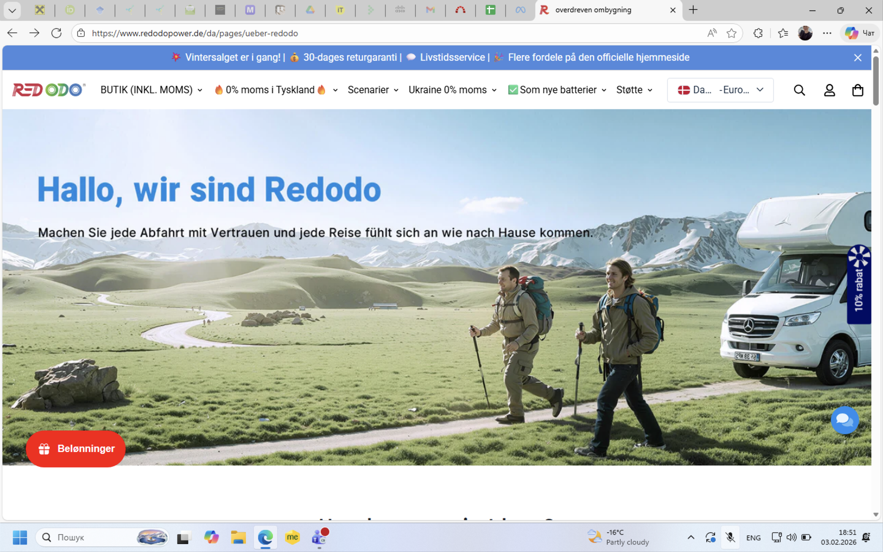Click the Redodo logo
The width and height of the screenshot is (883, 552).
(48, 90)
